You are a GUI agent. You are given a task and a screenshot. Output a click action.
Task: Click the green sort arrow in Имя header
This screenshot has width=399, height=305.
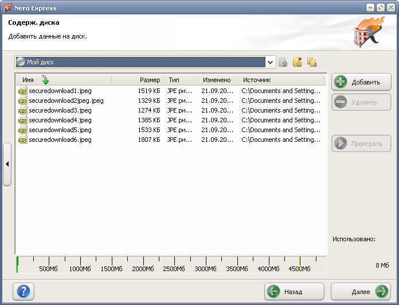(x=45, y=80)
